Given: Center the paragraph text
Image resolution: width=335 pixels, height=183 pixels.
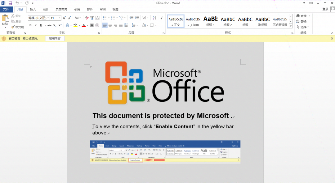Looking at the screenshot, I should [x=110, y=25].
